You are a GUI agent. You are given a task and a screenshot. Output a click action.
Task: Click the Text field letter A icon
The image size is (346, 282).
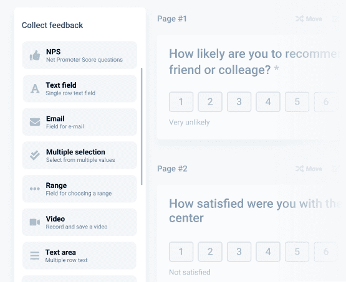click(35, 89)
